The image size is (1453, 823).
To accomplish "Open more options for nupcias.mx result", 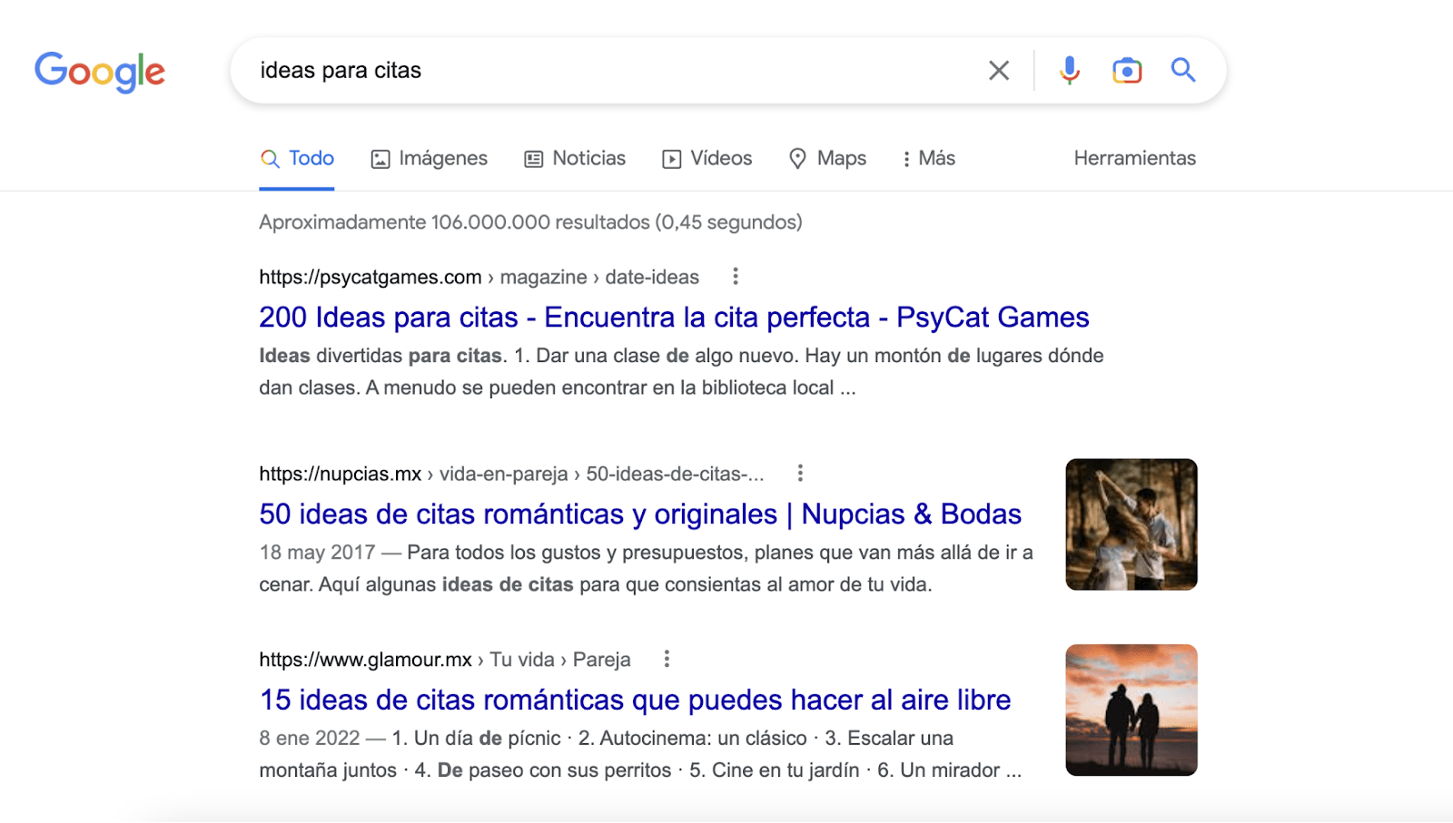I will click(800, 473).
